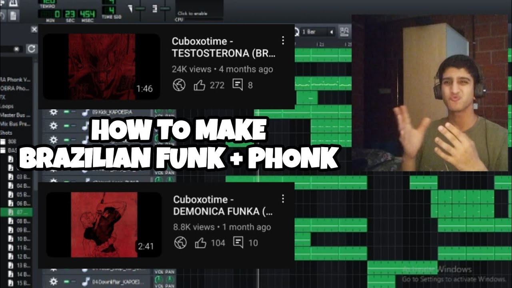This screenshot has height=288, width=512.
Task: Click the like icon on TESTOSTERONA video
Action: 199,85
